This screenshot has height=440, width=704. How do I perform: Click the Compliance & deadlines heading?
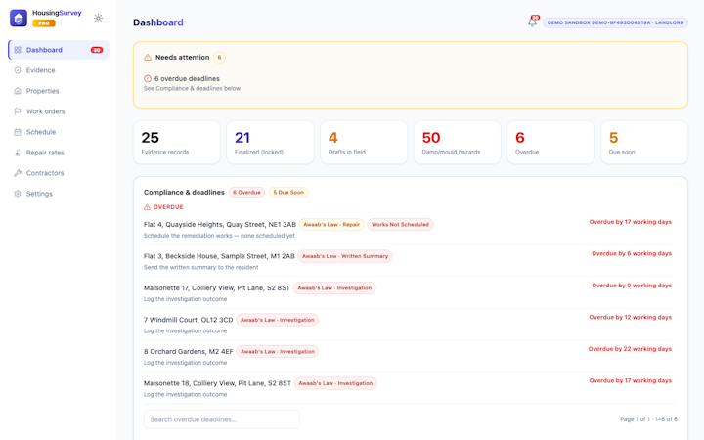tap(184, 193)
